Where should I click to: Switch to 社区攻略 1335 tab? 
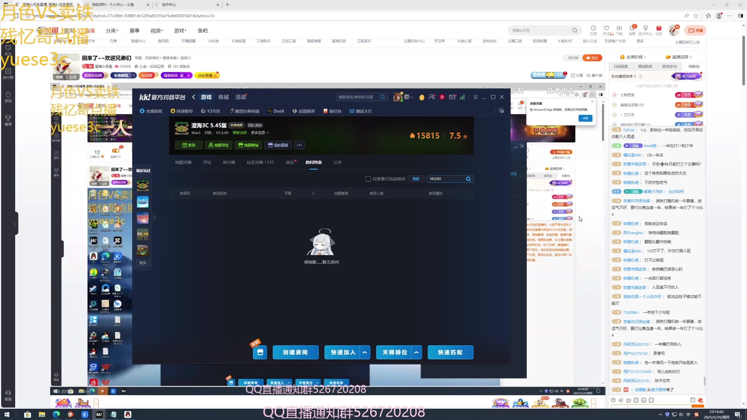[x=260, y=162]
